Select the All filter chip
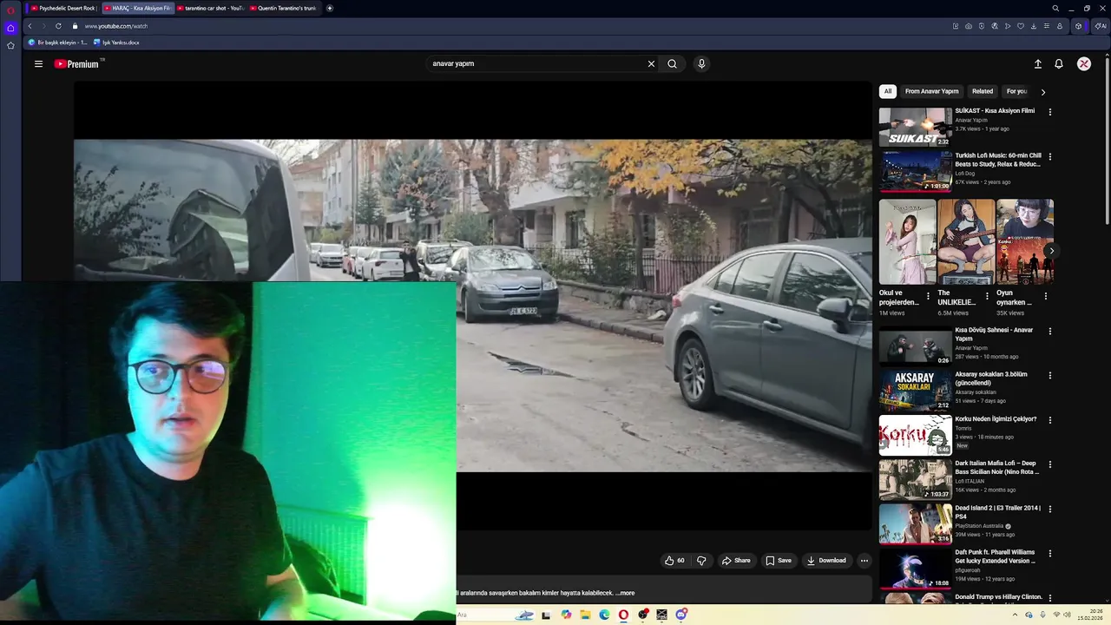This screenshot has height=625, width=1111. pyautogui.click(x=887, y=91)
